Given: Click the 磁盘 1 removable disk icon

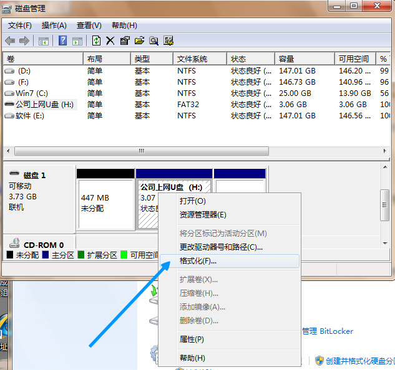Looking at the screenshot, I should pyautogui.click(x=14, y=173).
